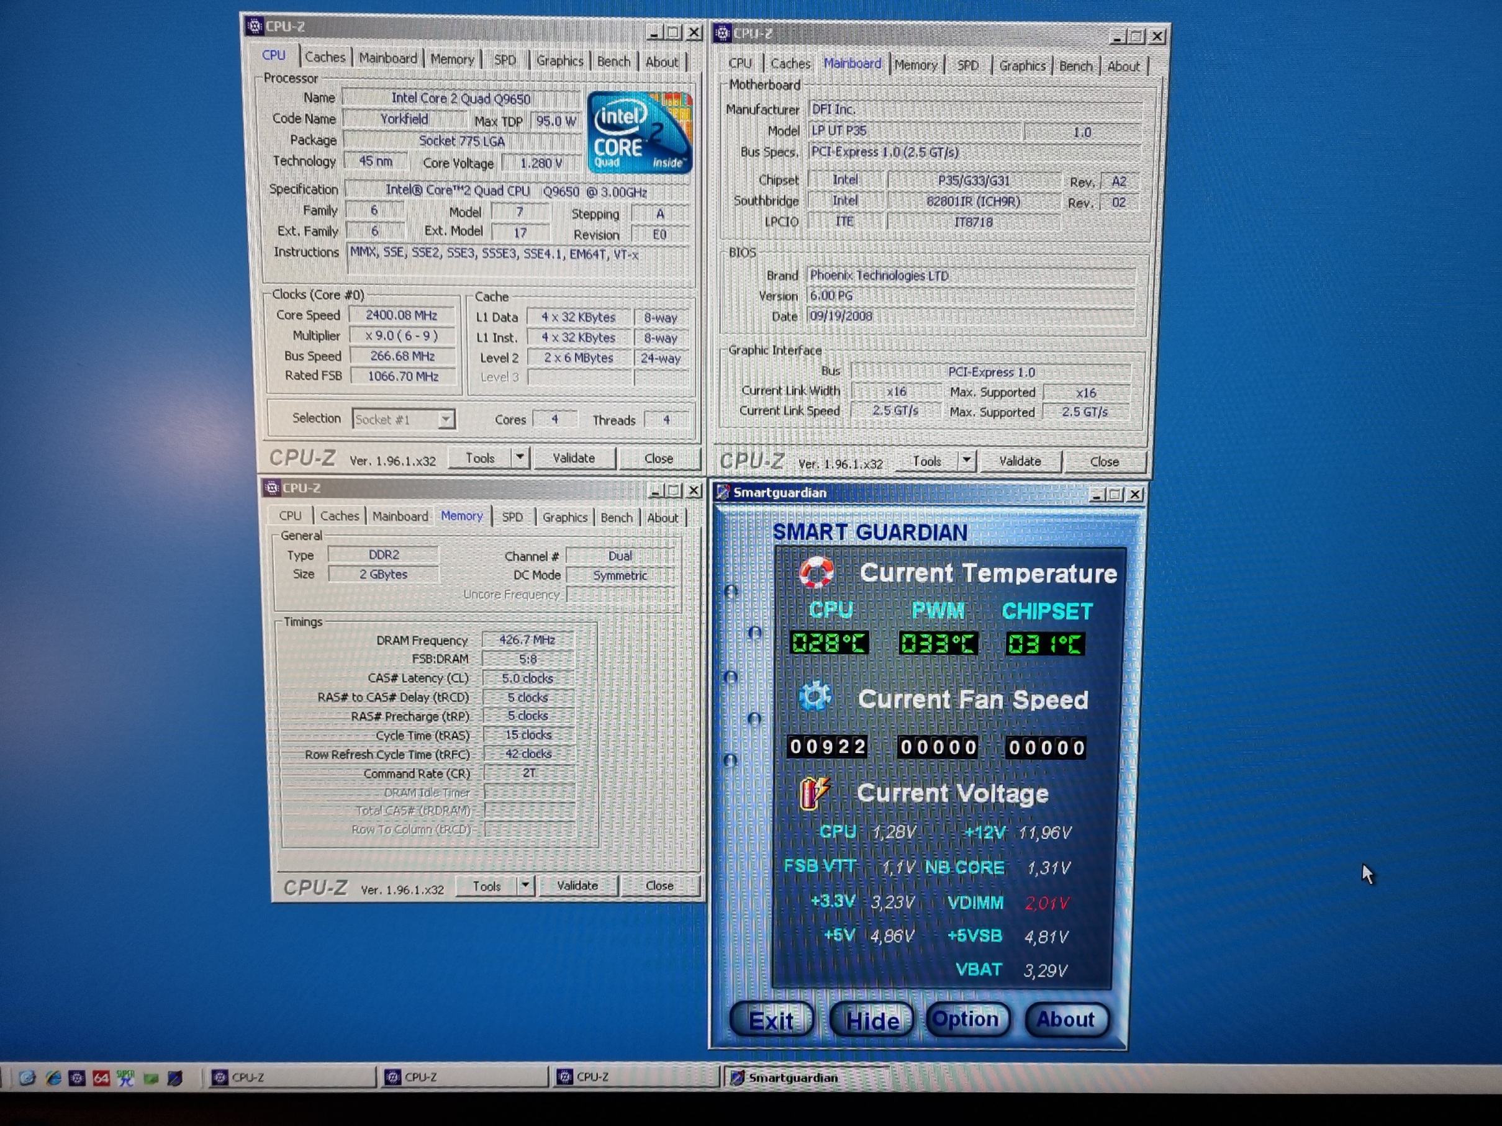
Task: Click Tools button in processor window
Action: (x=480, y=457)
